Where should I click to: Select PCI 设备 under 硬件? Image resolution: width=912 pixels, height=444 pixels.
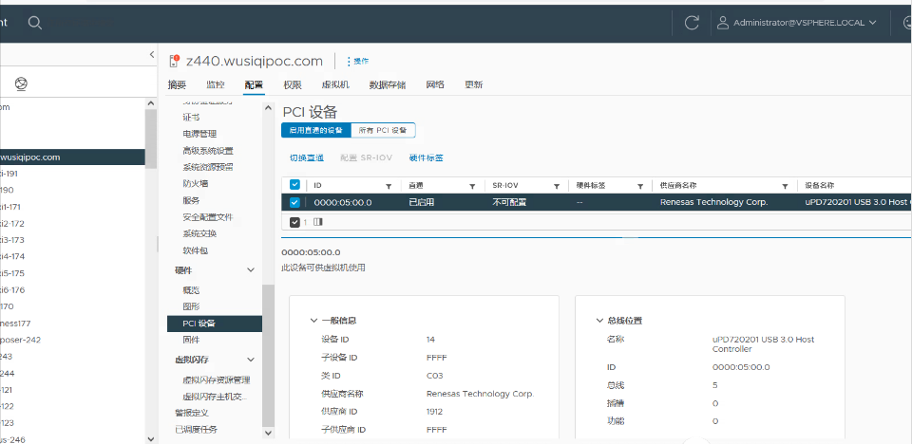pyautogui.click(x=214, y=324)
